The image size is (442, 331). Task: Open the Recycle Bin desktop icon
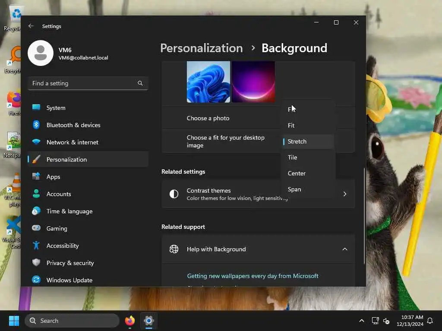point(12,18)
